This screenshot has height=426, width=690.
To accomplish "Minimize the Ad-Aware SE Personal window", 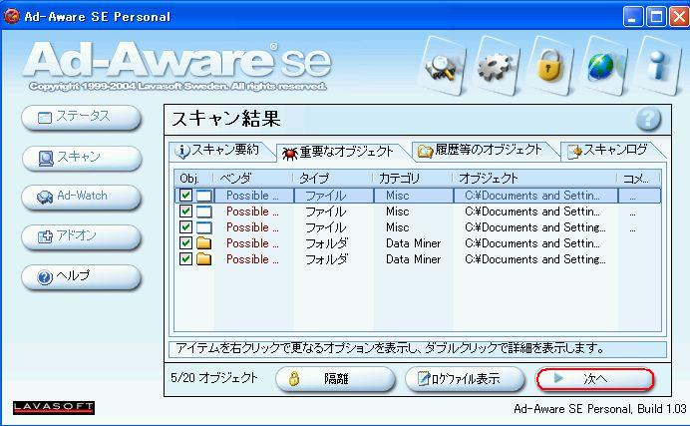I will click(633, 17).
